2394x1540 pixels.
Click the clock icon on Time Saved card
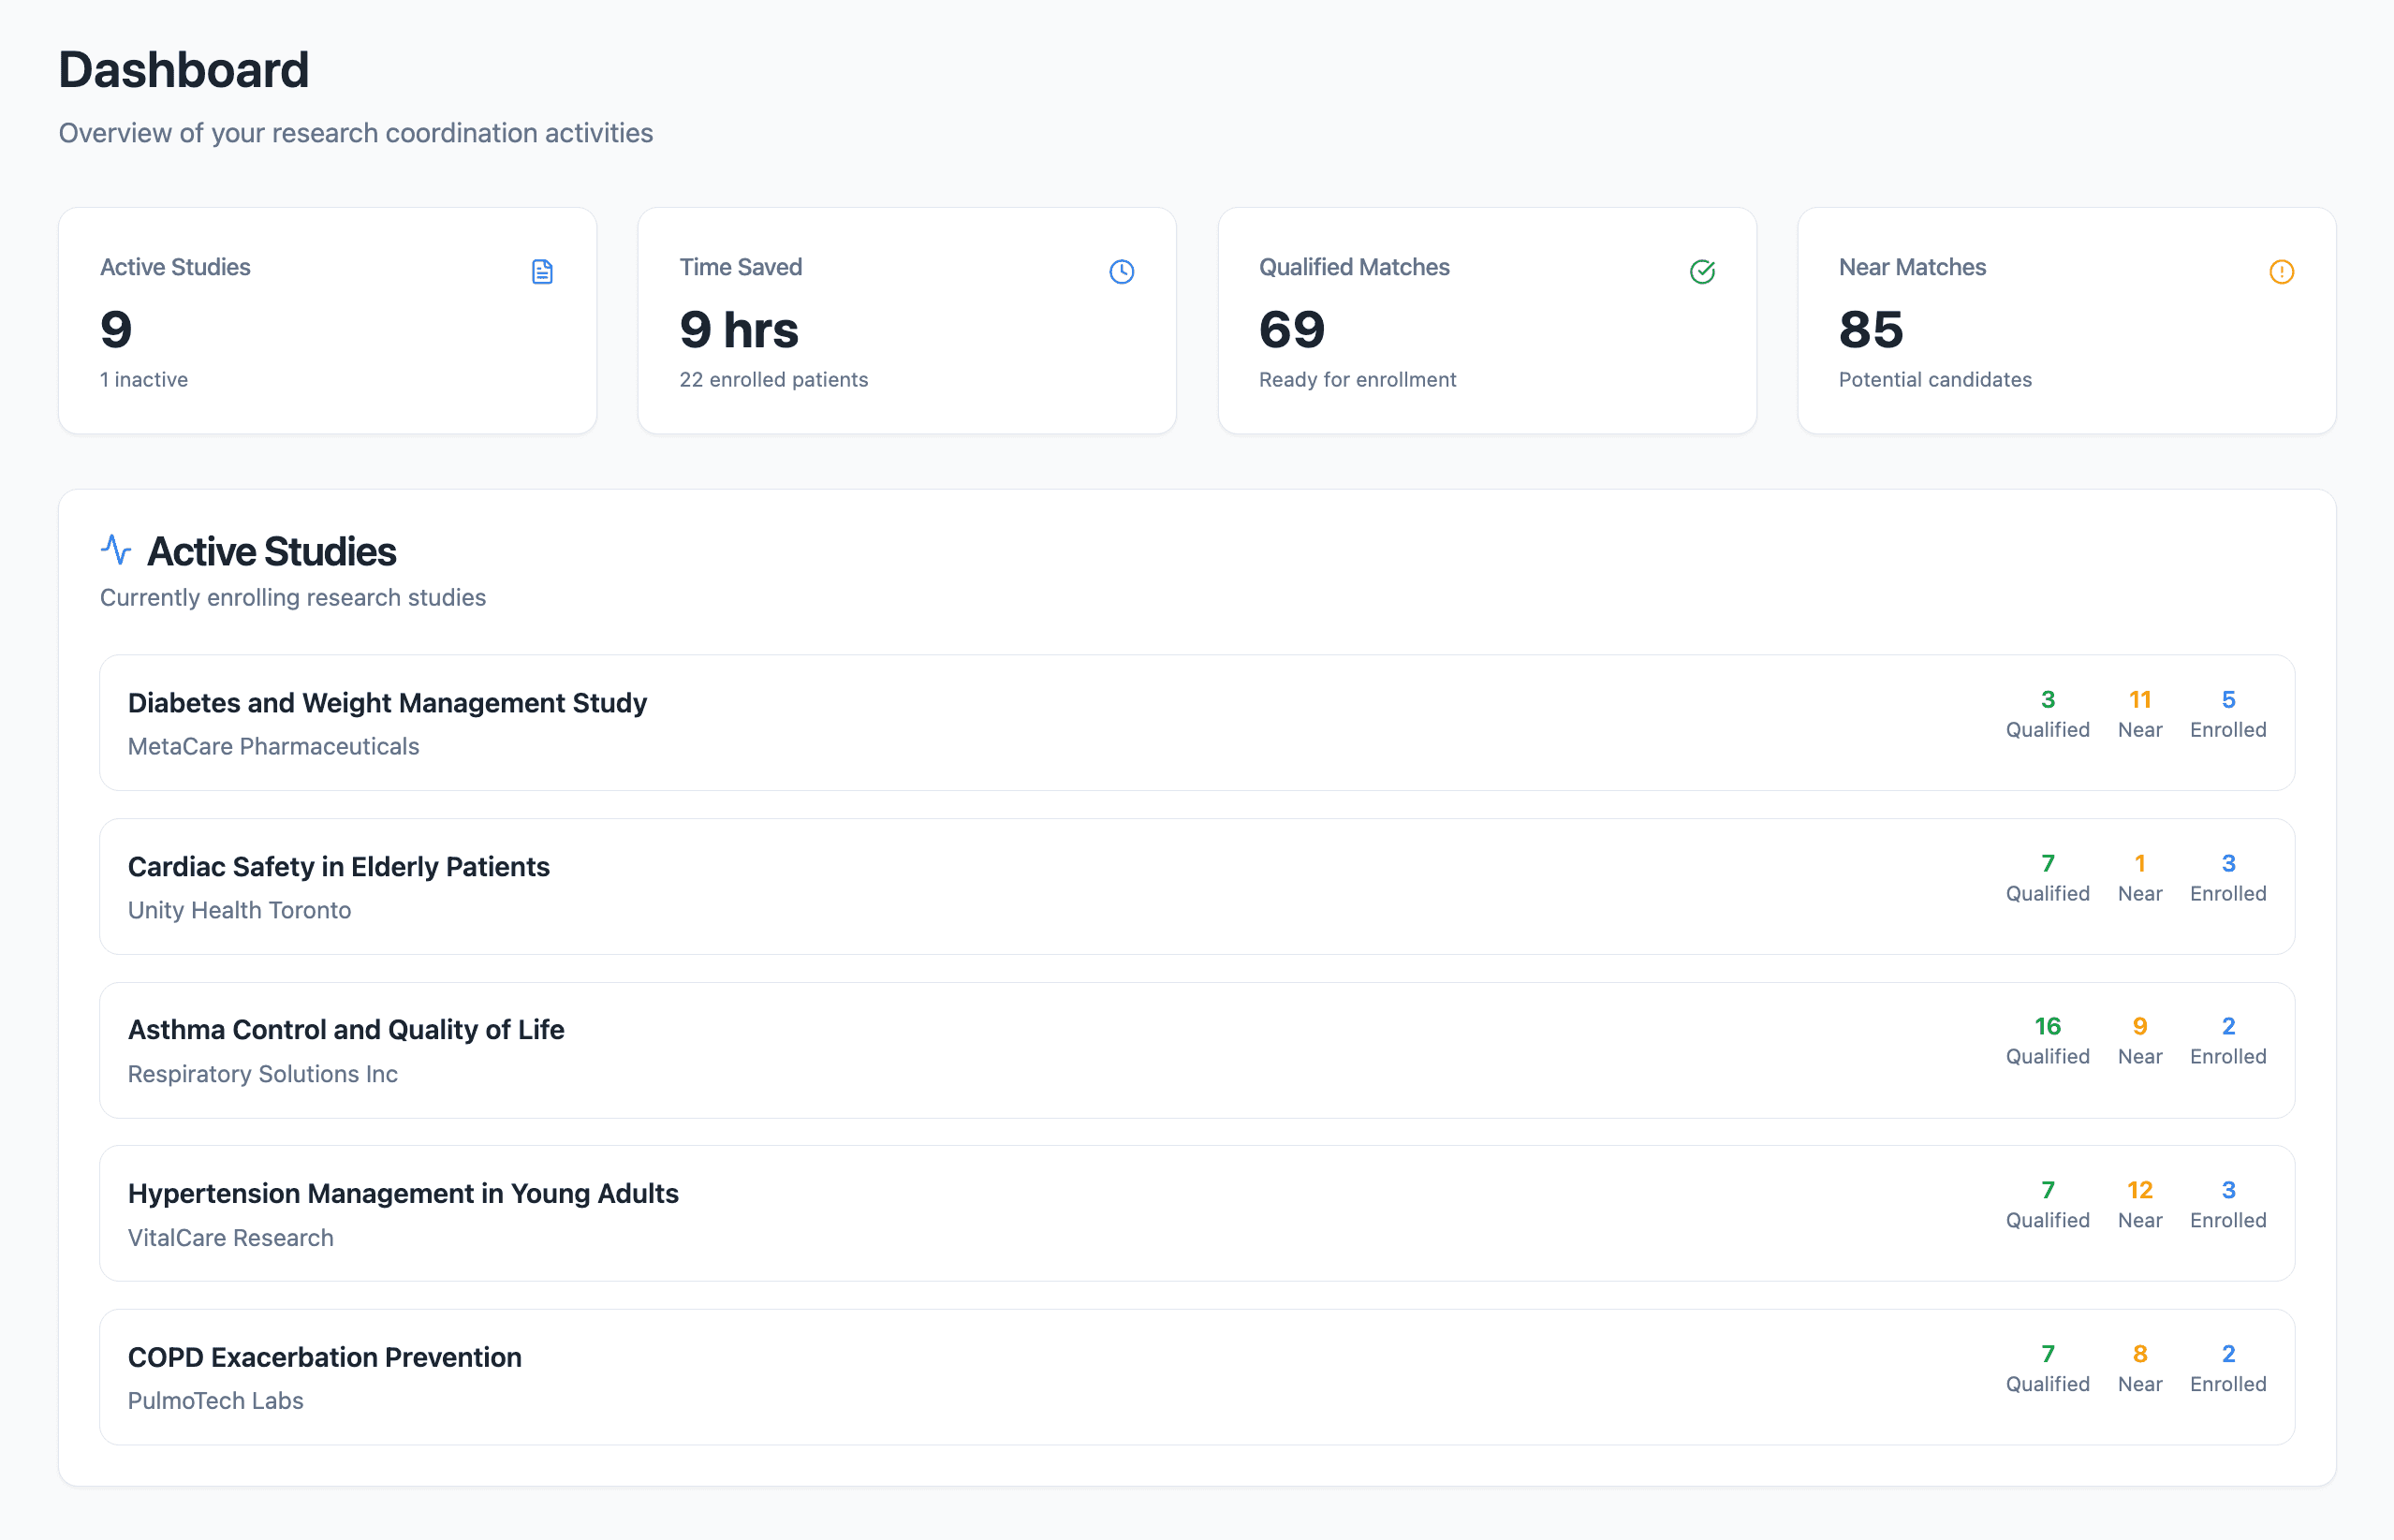[x=1122, y=271]
